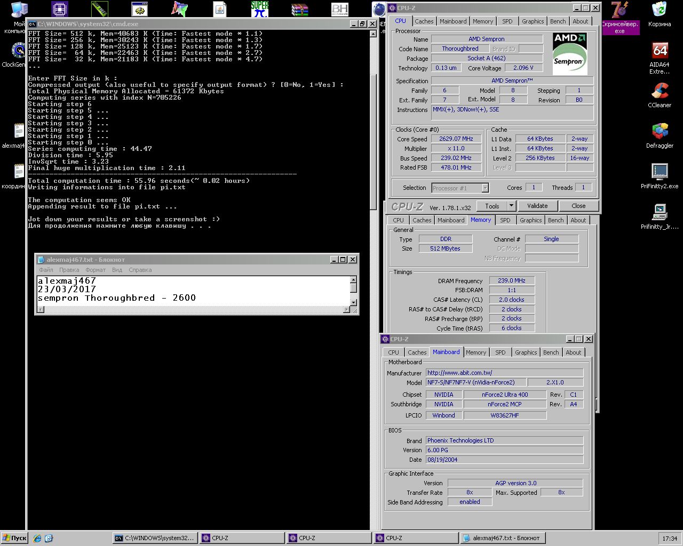Open Формат menu in Notepad
Screen dimensions: 683x546
pyautogui.click(x=96, y=270)
